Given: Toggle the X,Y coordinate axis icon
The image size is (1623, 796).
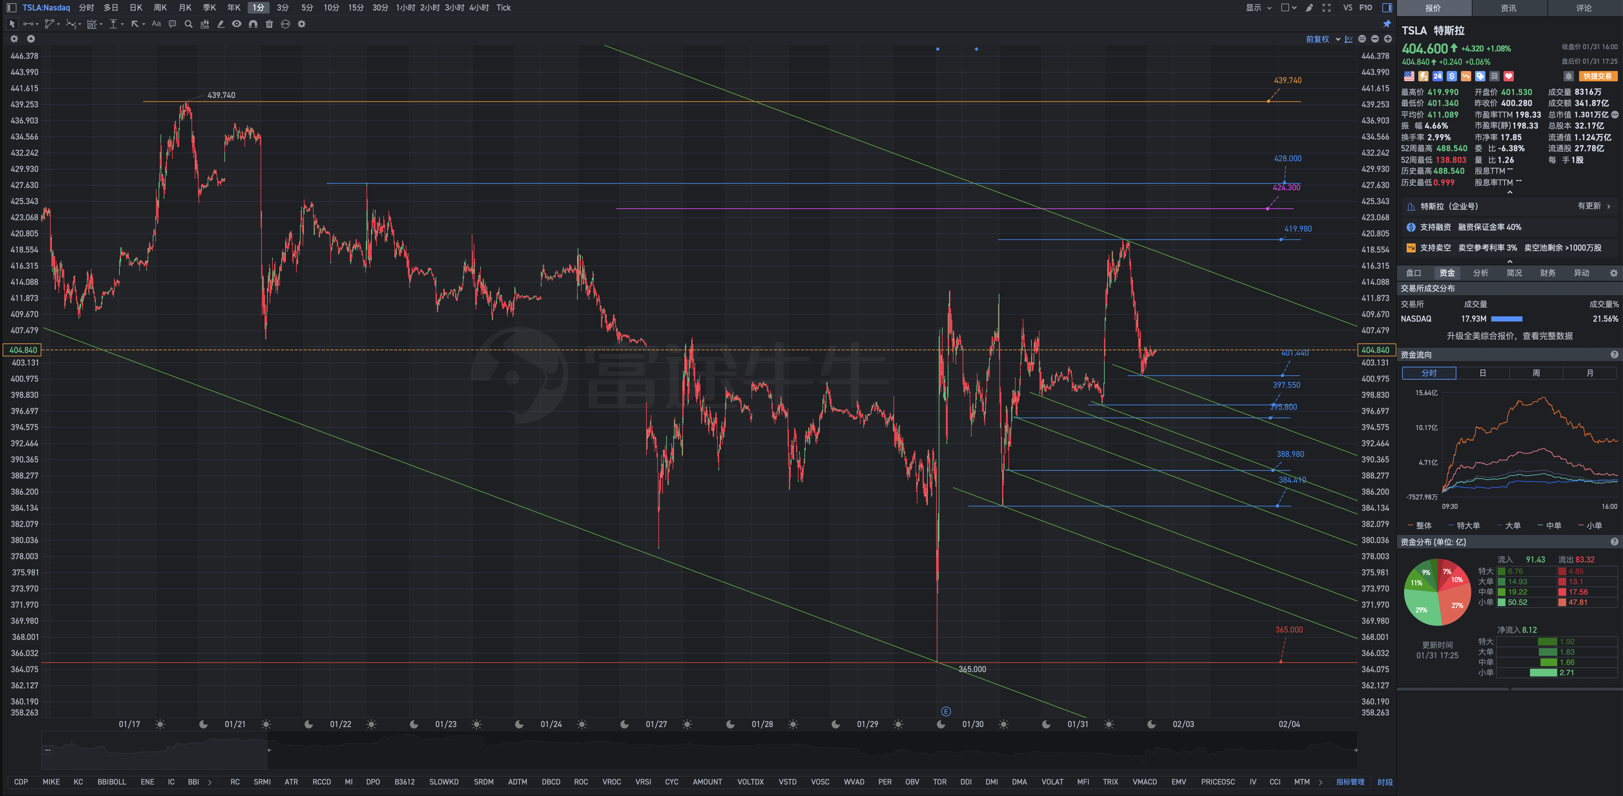Looking at the screenshot, I should click(1348, 39).
